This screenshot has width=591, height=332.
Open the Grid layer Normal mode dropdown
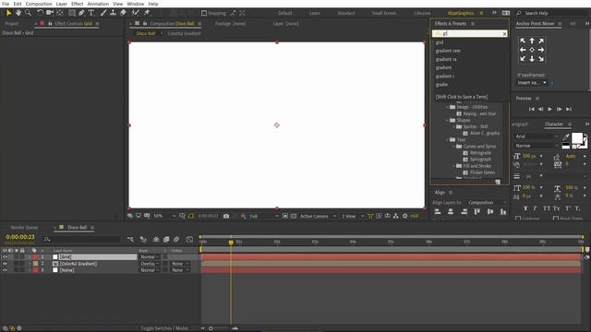coord(150,257)
